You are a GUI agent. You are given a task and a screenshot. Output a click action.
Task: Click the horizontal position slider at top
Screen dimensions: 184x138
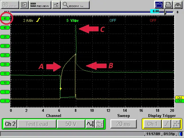coord(165,12)
